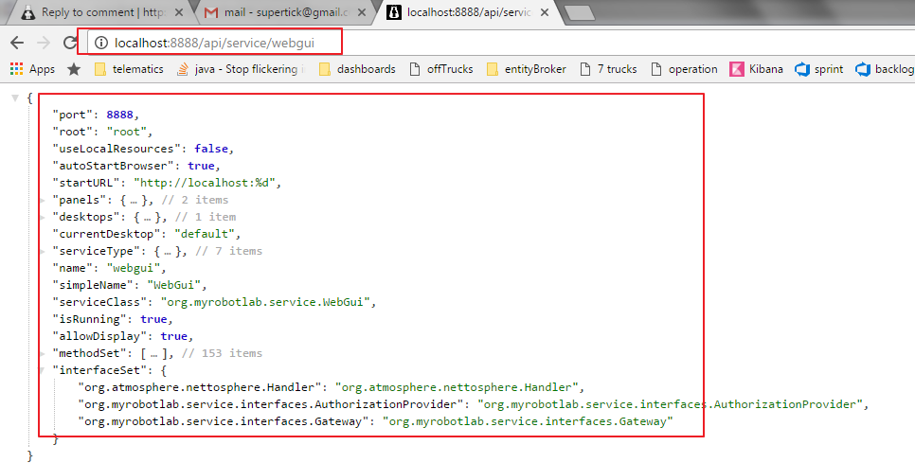Reload the page with the refresh icon
Image resolution: width=915 pixels, height=463 pixels.
click(70, 43)
